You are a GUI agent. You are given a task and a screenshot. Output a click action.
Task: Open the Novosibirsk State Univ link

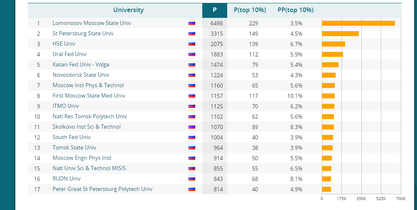pos(81,75)
